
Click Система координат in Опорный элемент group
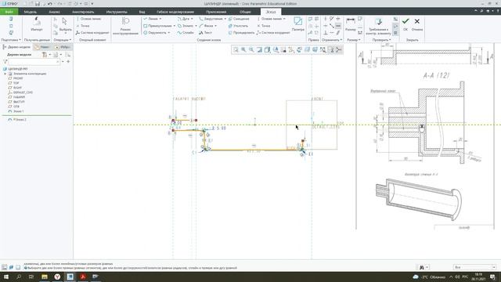[x=92, y=33]
